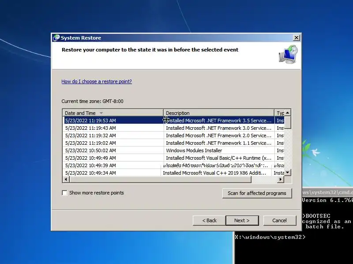Sort by Date and Time column header
Screen dimensions: 353x264
113,113
